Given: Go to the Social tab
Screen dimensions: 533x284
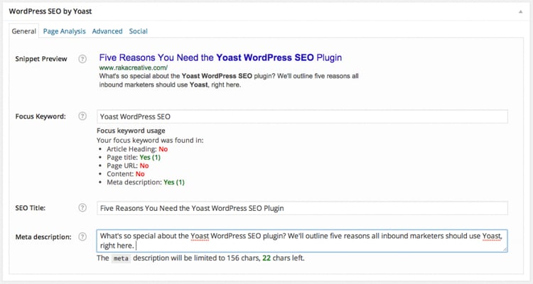Looking at the screenshot, I should pyautogui.click(x=138, y=31).
